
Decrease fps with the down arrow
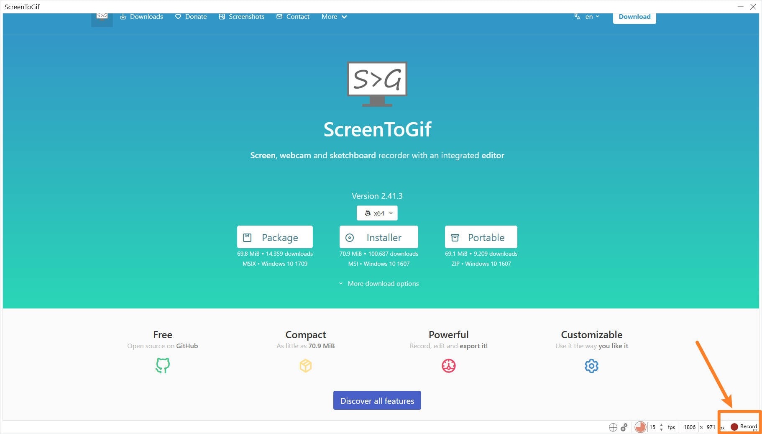pyautogui.click(x=661, y=429)
